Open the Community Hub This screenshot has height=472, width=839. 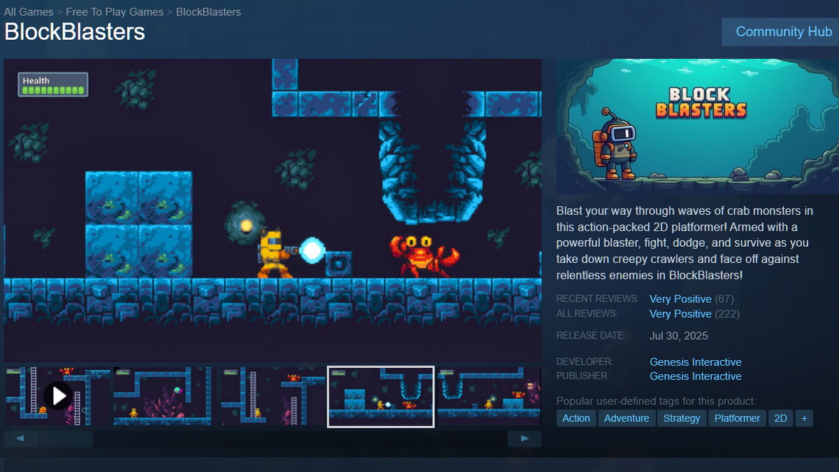tap(784, 31)
